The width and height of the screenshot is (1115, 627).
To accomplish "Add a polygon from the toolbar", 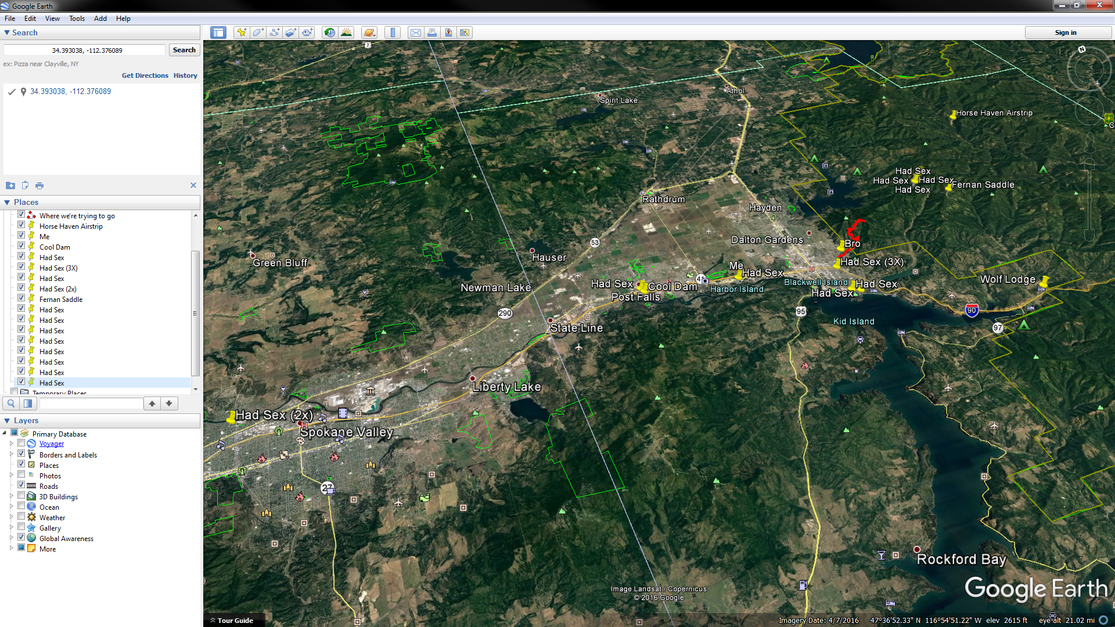I will click(258, 33).
